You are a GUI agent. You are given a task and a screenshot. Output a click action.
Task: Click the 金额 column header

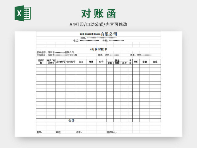(x=145, y=62)
